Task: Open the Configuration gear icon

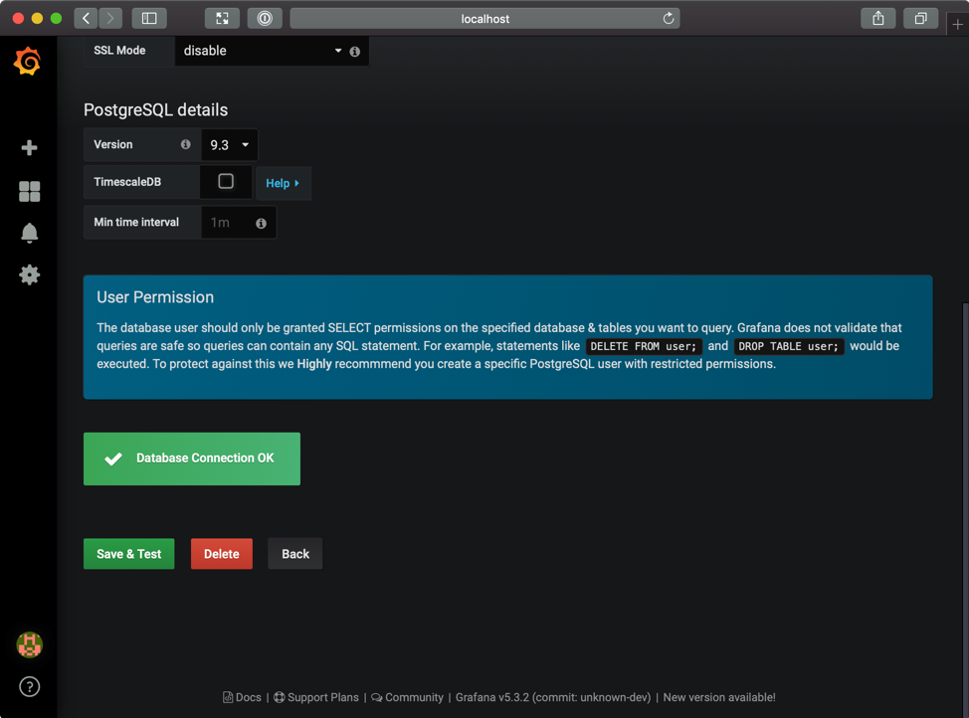Action: click(x=29, y=274)
